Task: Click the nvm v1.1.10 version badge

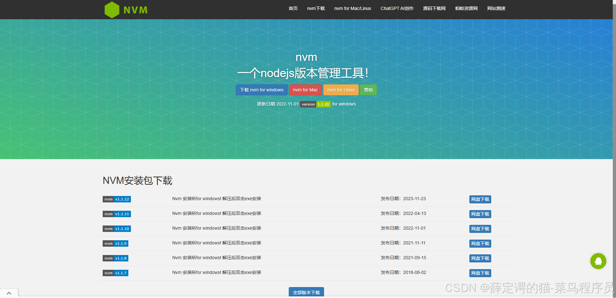Action: tap(116, 229)
